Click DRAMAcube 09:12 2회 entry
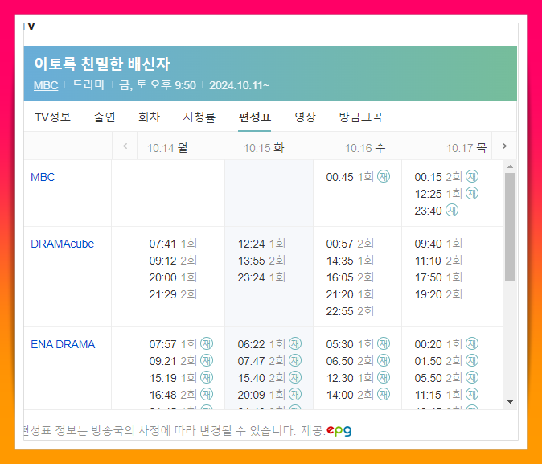Viewport: 542px width, 464px height. (173, 261)
